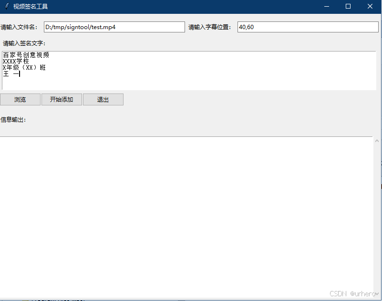The image size is (382, 301).
Task: Click scrollbar up arrow of output area
Action: (377, 141)
